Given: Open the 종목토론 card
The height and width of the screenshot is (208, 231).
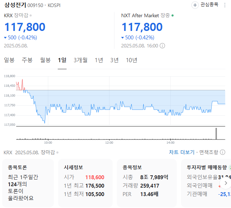Looking at the screenshot, I should [28, 183].
